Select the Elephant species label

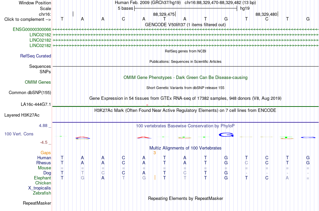click(x=42, y=178)
